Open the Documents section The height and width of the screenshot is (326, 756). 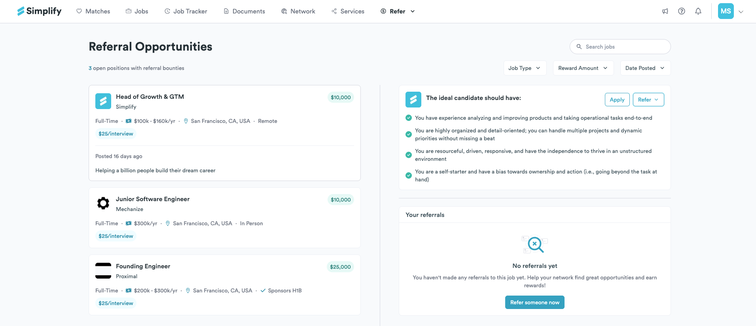point(244,11)
